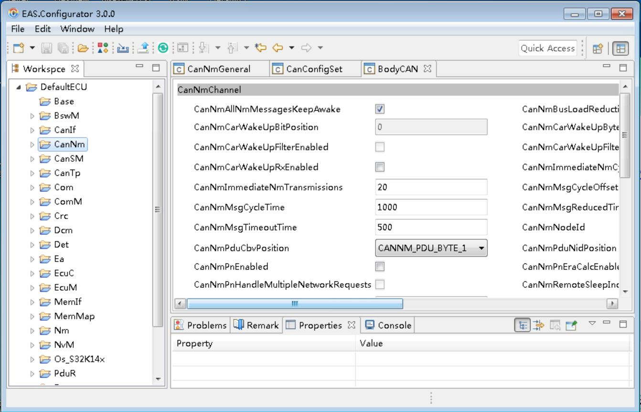Viewport: 641px width, 412px height.
Task: Click the Quick Access field
Action: click(x=548, y=48)
